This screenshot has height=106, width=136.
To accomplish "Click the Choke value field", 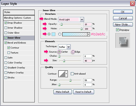I will (88, 56).
